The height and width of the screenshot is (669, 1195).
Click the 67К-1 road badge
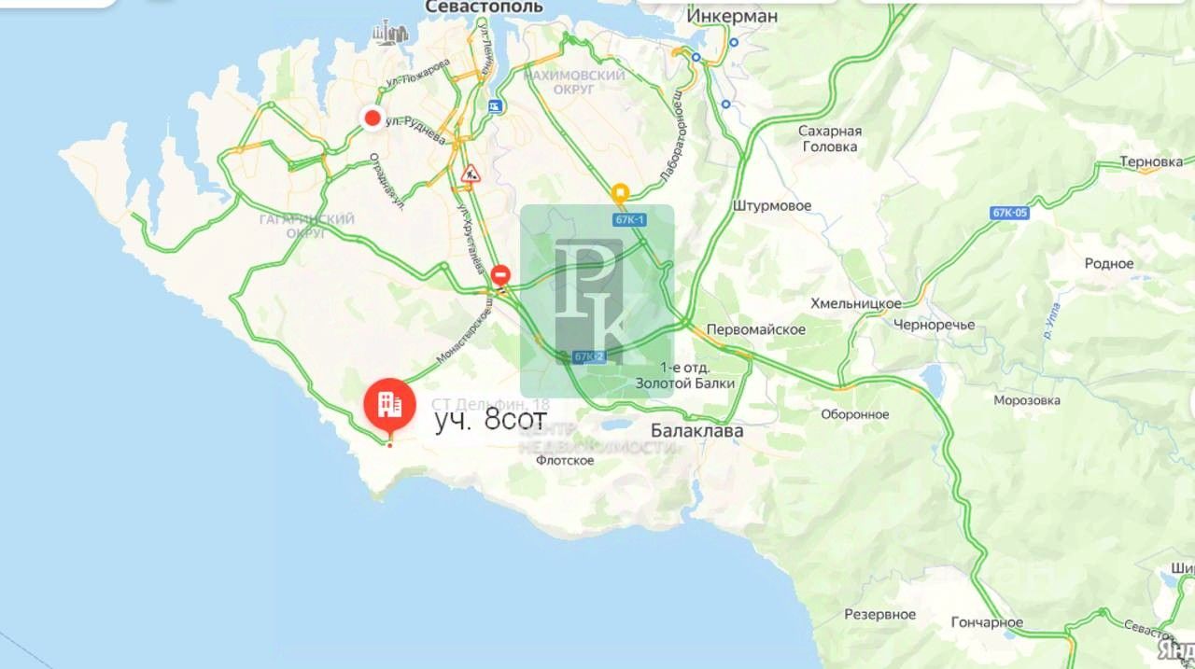click(x=630, y=219)
